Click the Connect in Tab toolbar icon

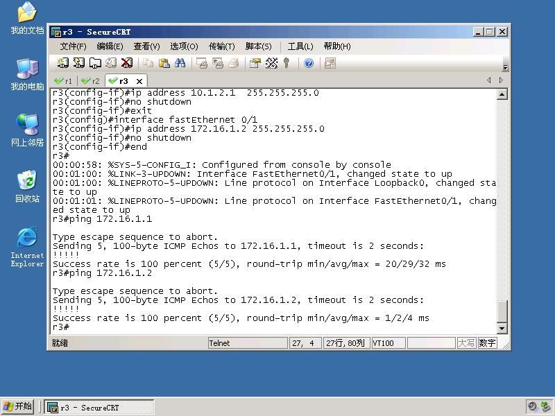click(x=95, y=63)
